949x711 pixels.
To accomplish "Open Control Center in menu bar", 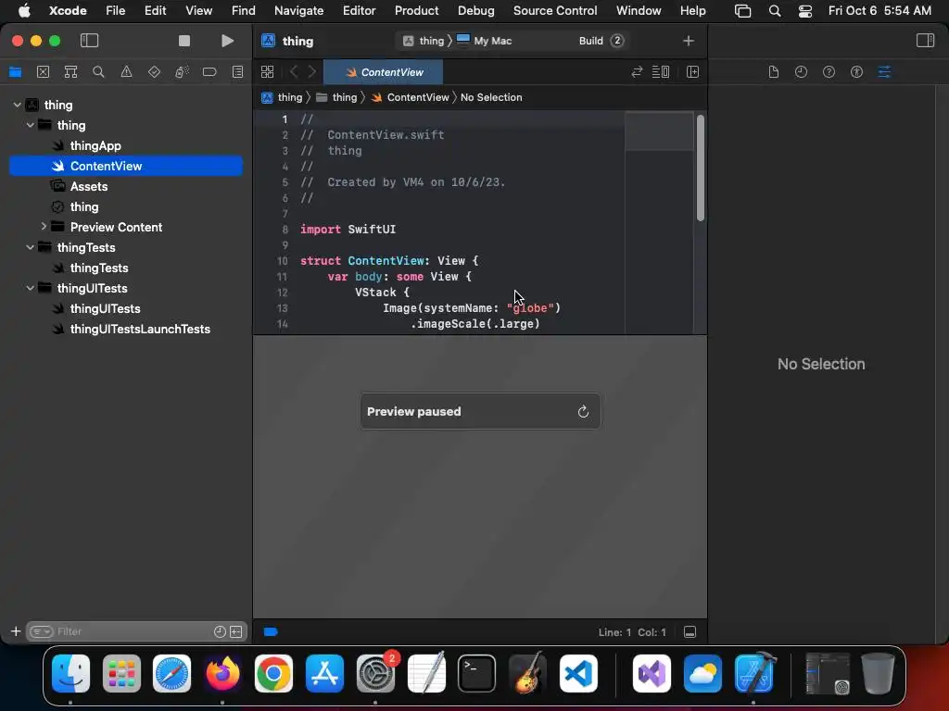I will (805, 10).
